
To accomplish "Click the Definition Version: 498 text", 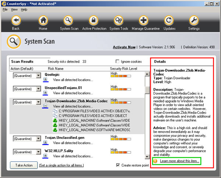I will click(x=199, y=47).
